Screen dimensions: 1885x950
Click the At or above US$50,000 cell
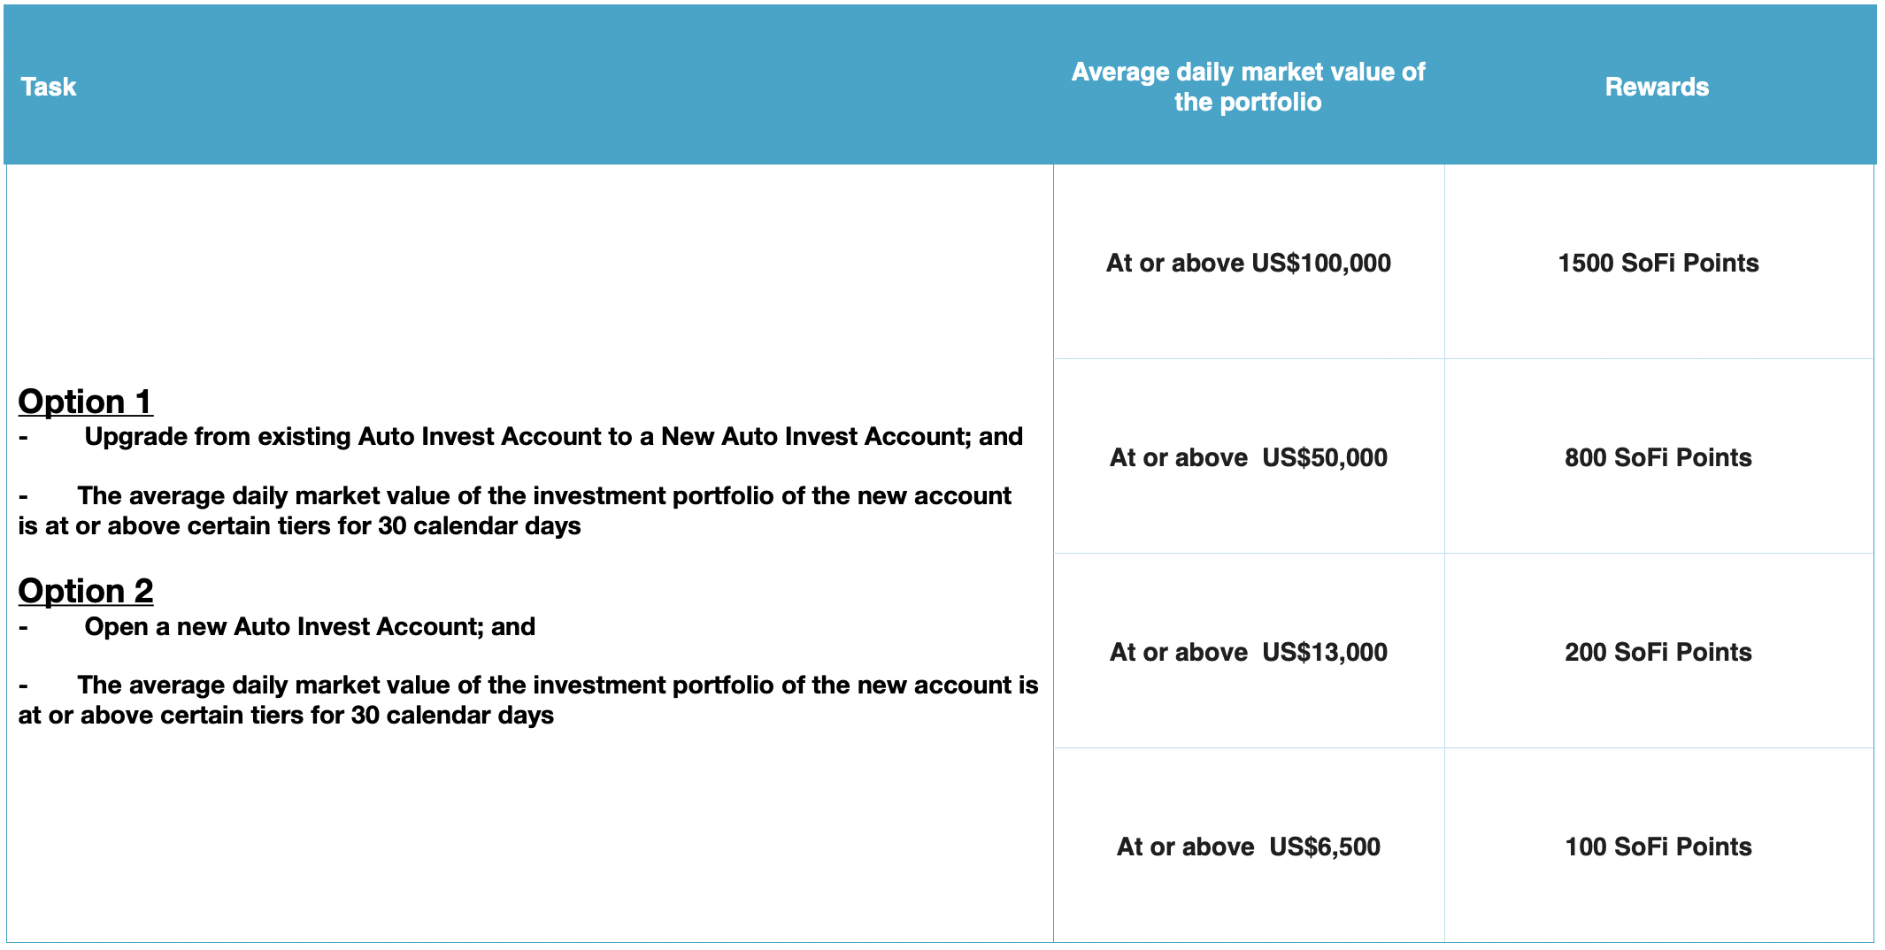(1248, 457)
